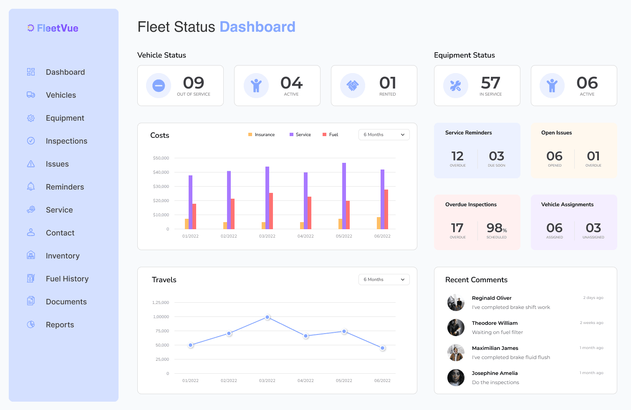Select the Fuel History pump icon
Screen dimensions: 631x410
[x=31, y=278]
